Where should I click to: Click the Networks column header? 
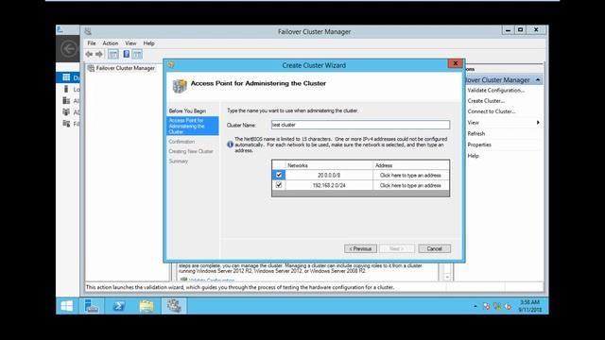point(329,165)
